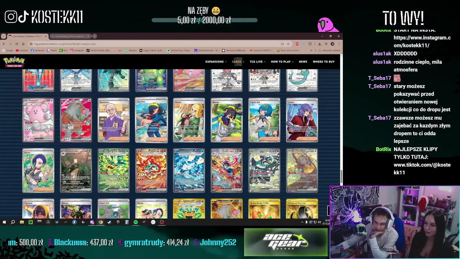Open the WHERE TO BUY page
Screen dimensions: 460x259
(323, 62)
